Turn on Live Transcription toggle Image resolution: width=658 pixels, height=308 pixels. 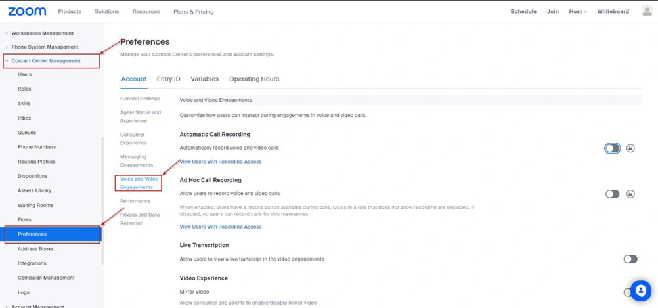point(630,259)
